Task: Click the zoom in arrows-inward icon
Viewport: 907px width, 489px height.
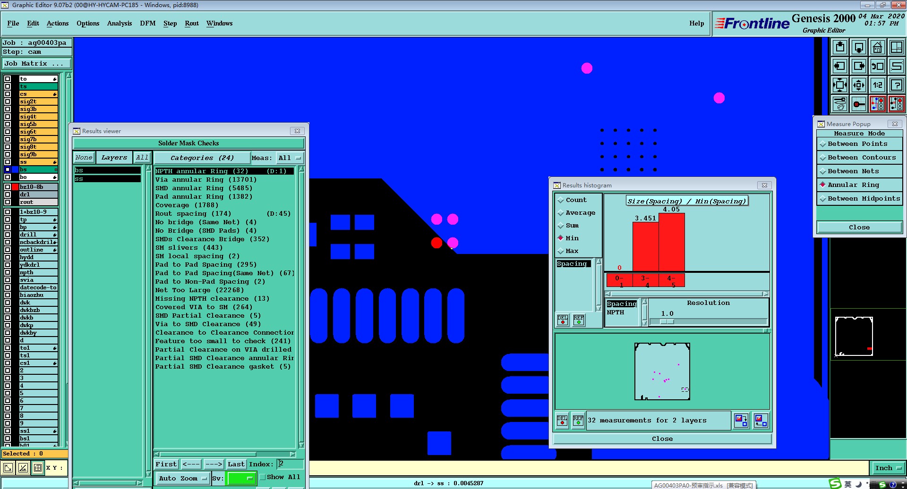Action: 840,85
